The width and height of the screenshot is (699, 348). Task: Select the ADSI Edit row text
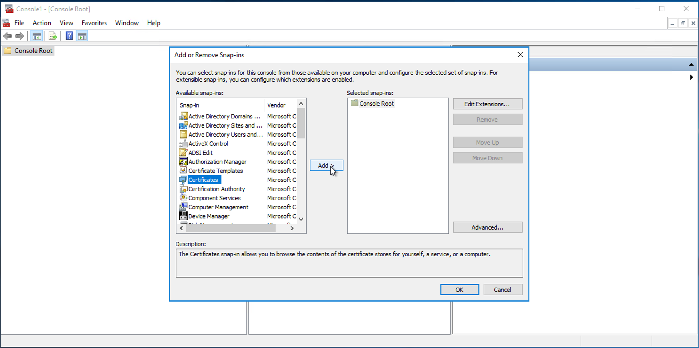pyautogui.click(x=200, y=153)
